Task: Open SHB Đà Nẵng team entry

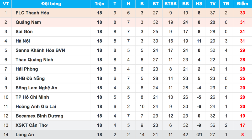Action: click(30, 78)
